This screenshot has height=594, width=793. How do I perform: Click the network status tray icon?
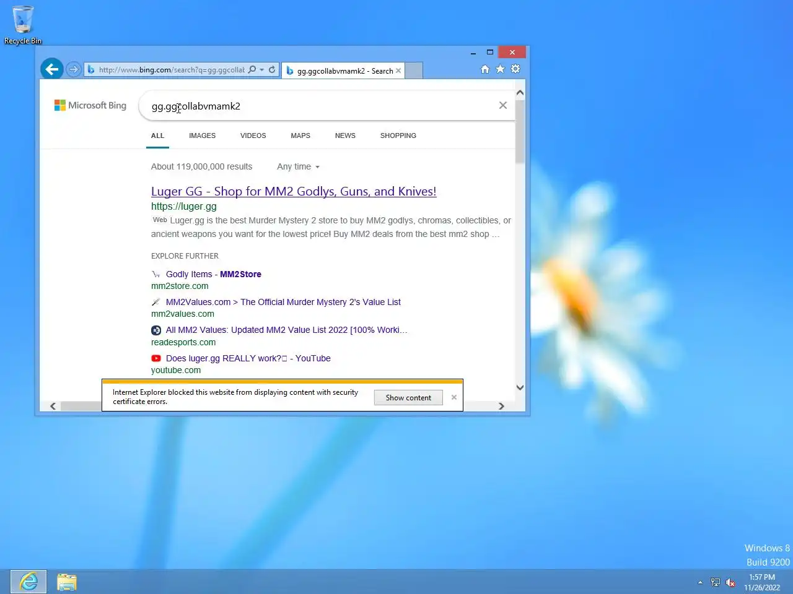pos(716,582)
